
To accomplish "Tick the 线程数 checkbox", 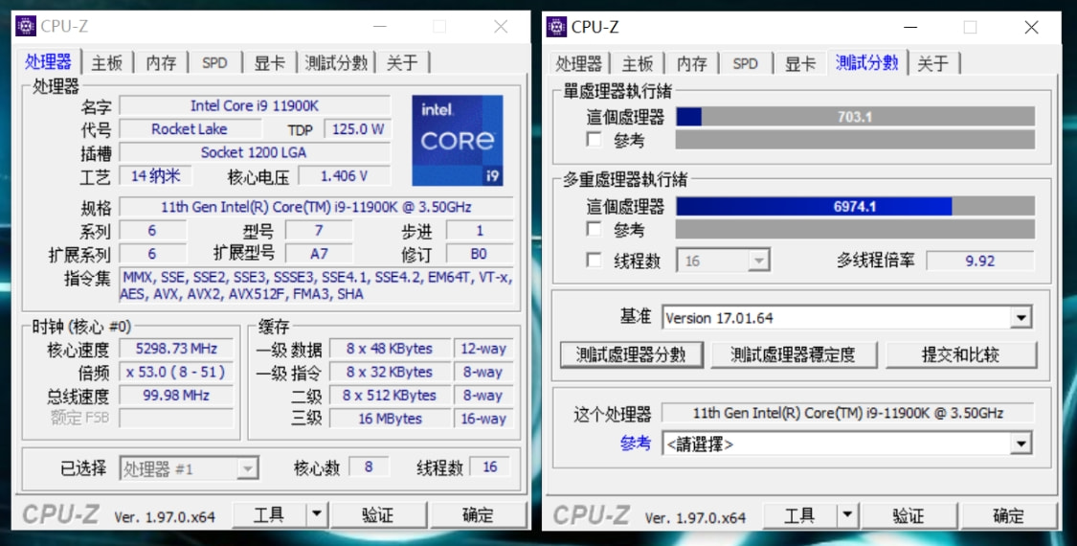I will pyautogui.click(x=595, y=261).
